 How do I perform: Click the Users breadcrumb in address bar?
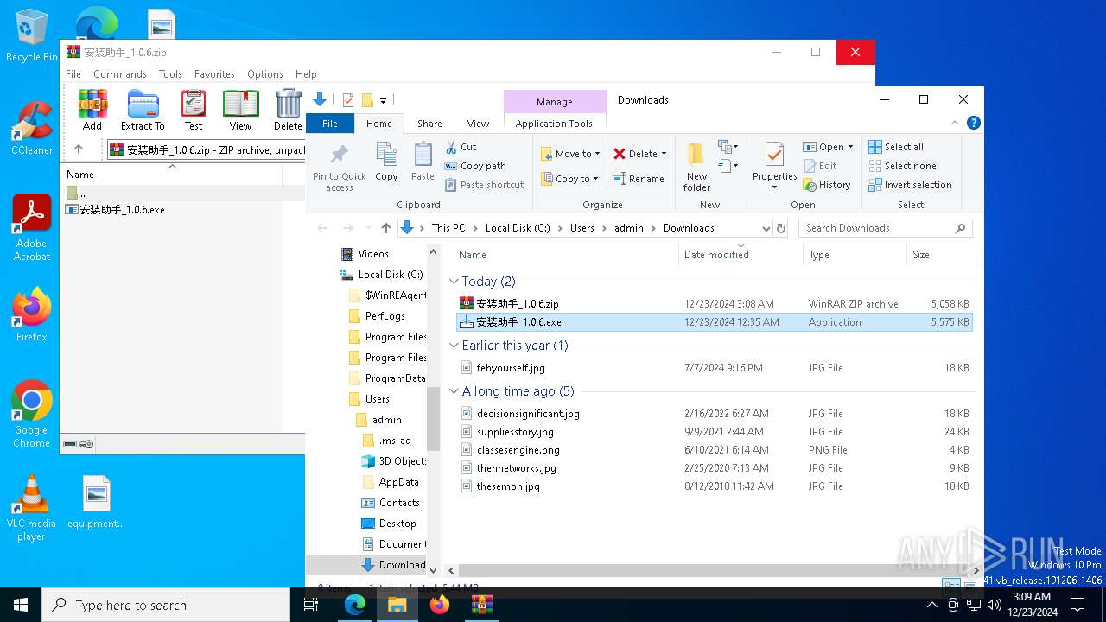(582, 228)
